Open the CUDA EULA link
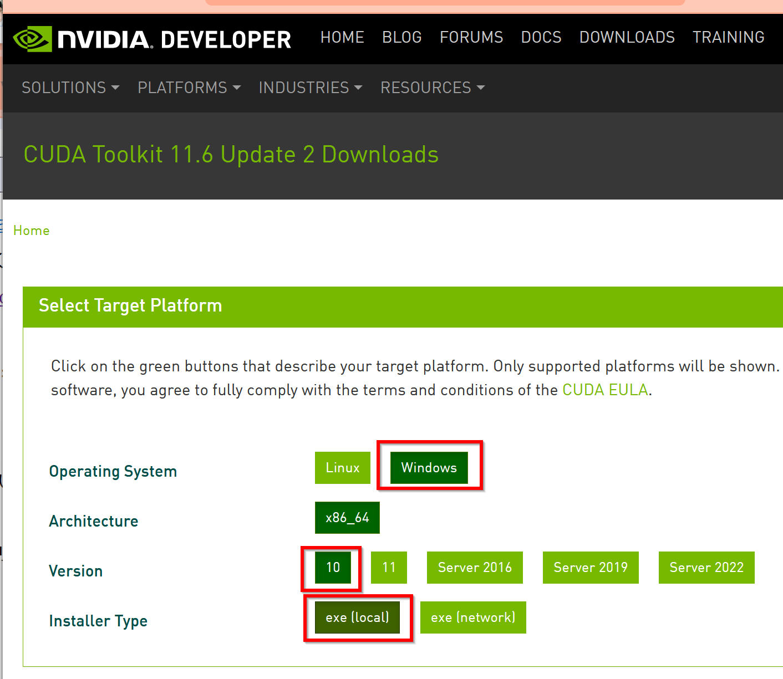This screenshot has height=679, width=783. coord(606,390)
